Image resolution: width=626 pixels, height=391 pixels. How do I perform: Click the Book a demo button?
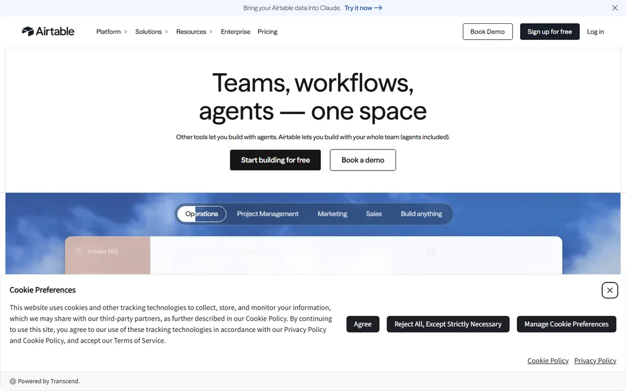click(363, 160)
